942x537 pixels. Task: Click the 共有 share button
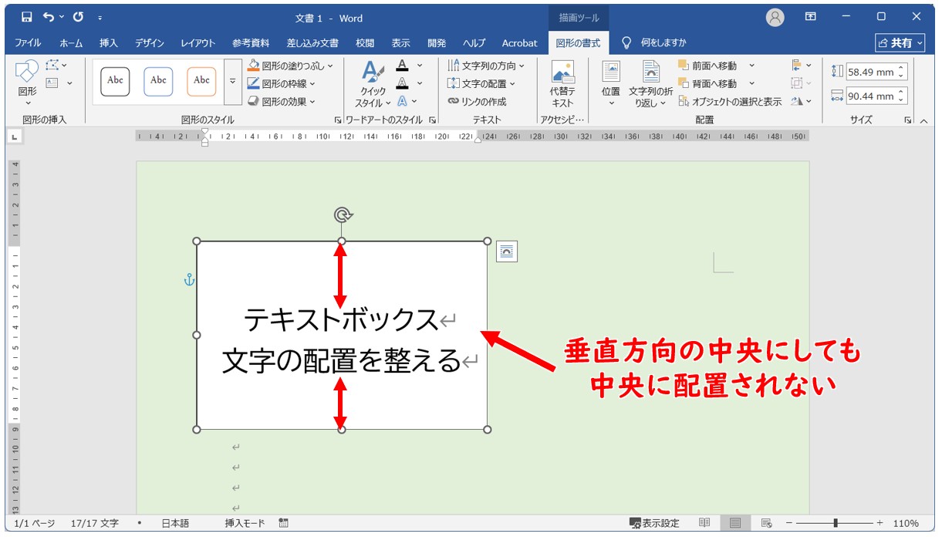tap(900, 43)
